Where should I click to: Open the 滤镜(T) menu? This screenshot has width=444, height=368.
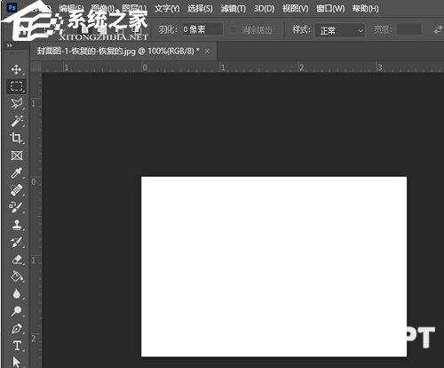pos(234,9)
